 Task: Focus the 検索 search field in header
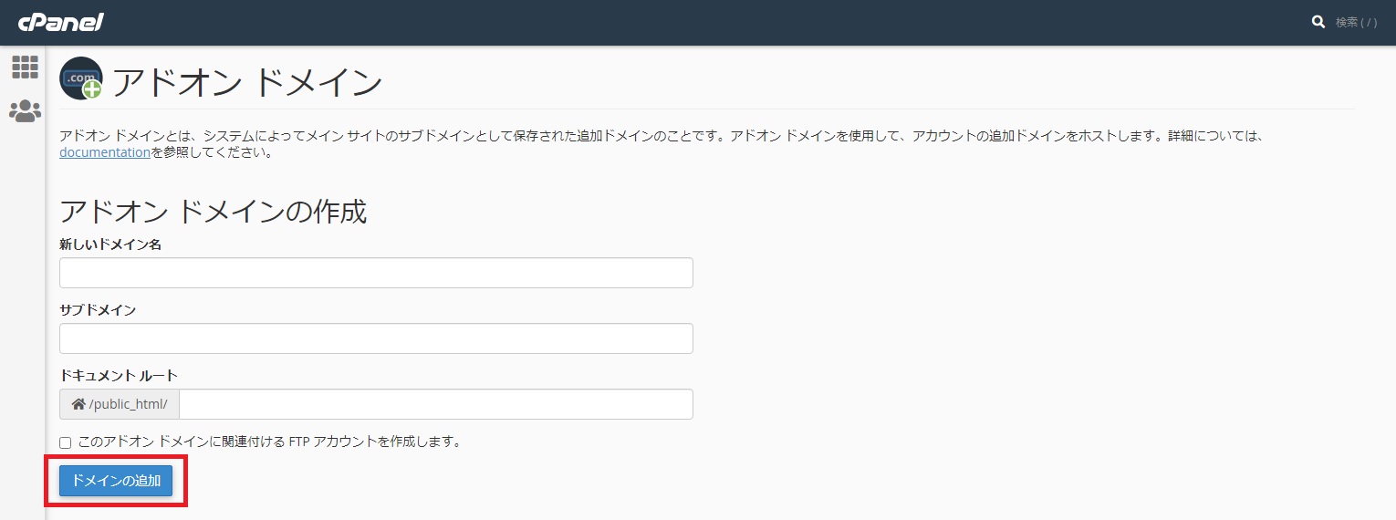pos(1357,23)
